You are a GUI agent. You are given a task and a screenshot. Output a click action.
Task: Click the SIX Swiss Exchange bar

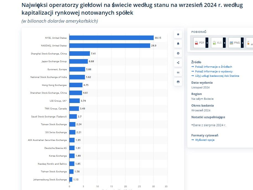click(x=72, y=132)
